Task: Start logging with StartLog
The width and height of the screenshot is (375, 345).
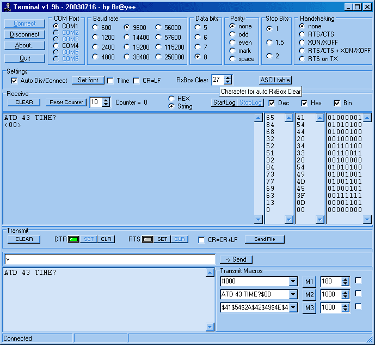Action: click(224, 102)
